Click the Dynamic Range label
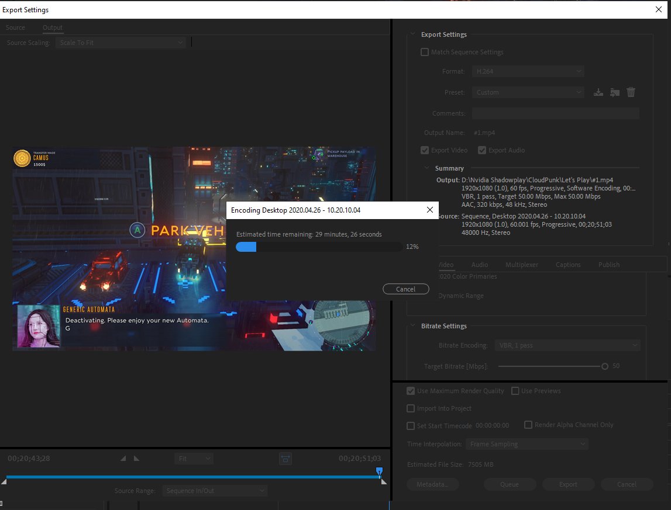 click(x=461, y=296)
